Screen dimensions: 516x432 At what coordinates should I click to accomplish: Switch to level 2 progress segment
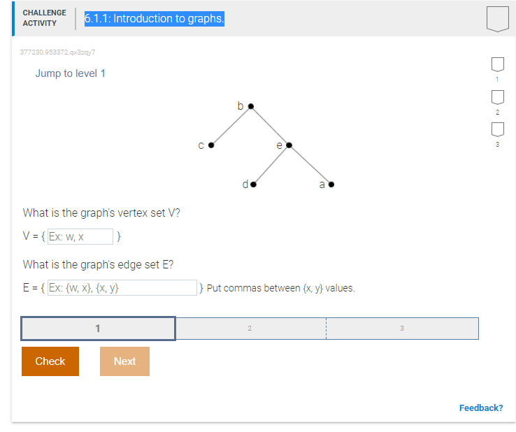click(250, 329)
